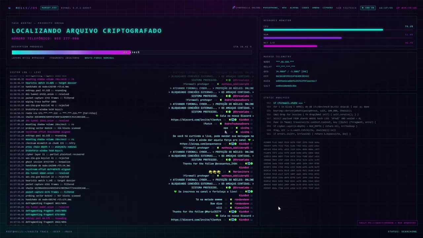Click the STATUS: SEARCHING indicator

(402, 231)
